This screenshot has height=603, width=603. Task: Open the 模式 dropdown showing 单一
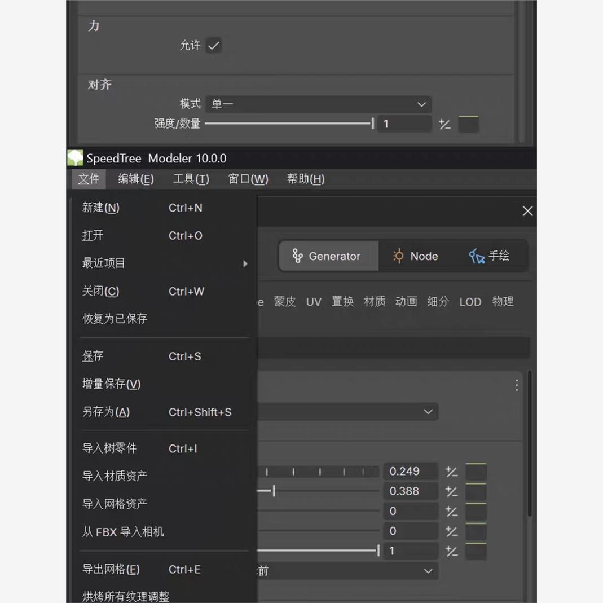318,104
